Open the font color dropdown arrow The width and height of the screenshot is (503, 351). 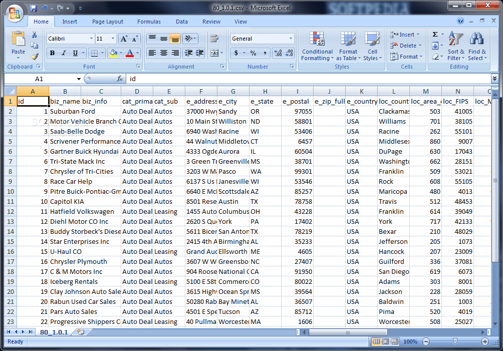point(137,53)
